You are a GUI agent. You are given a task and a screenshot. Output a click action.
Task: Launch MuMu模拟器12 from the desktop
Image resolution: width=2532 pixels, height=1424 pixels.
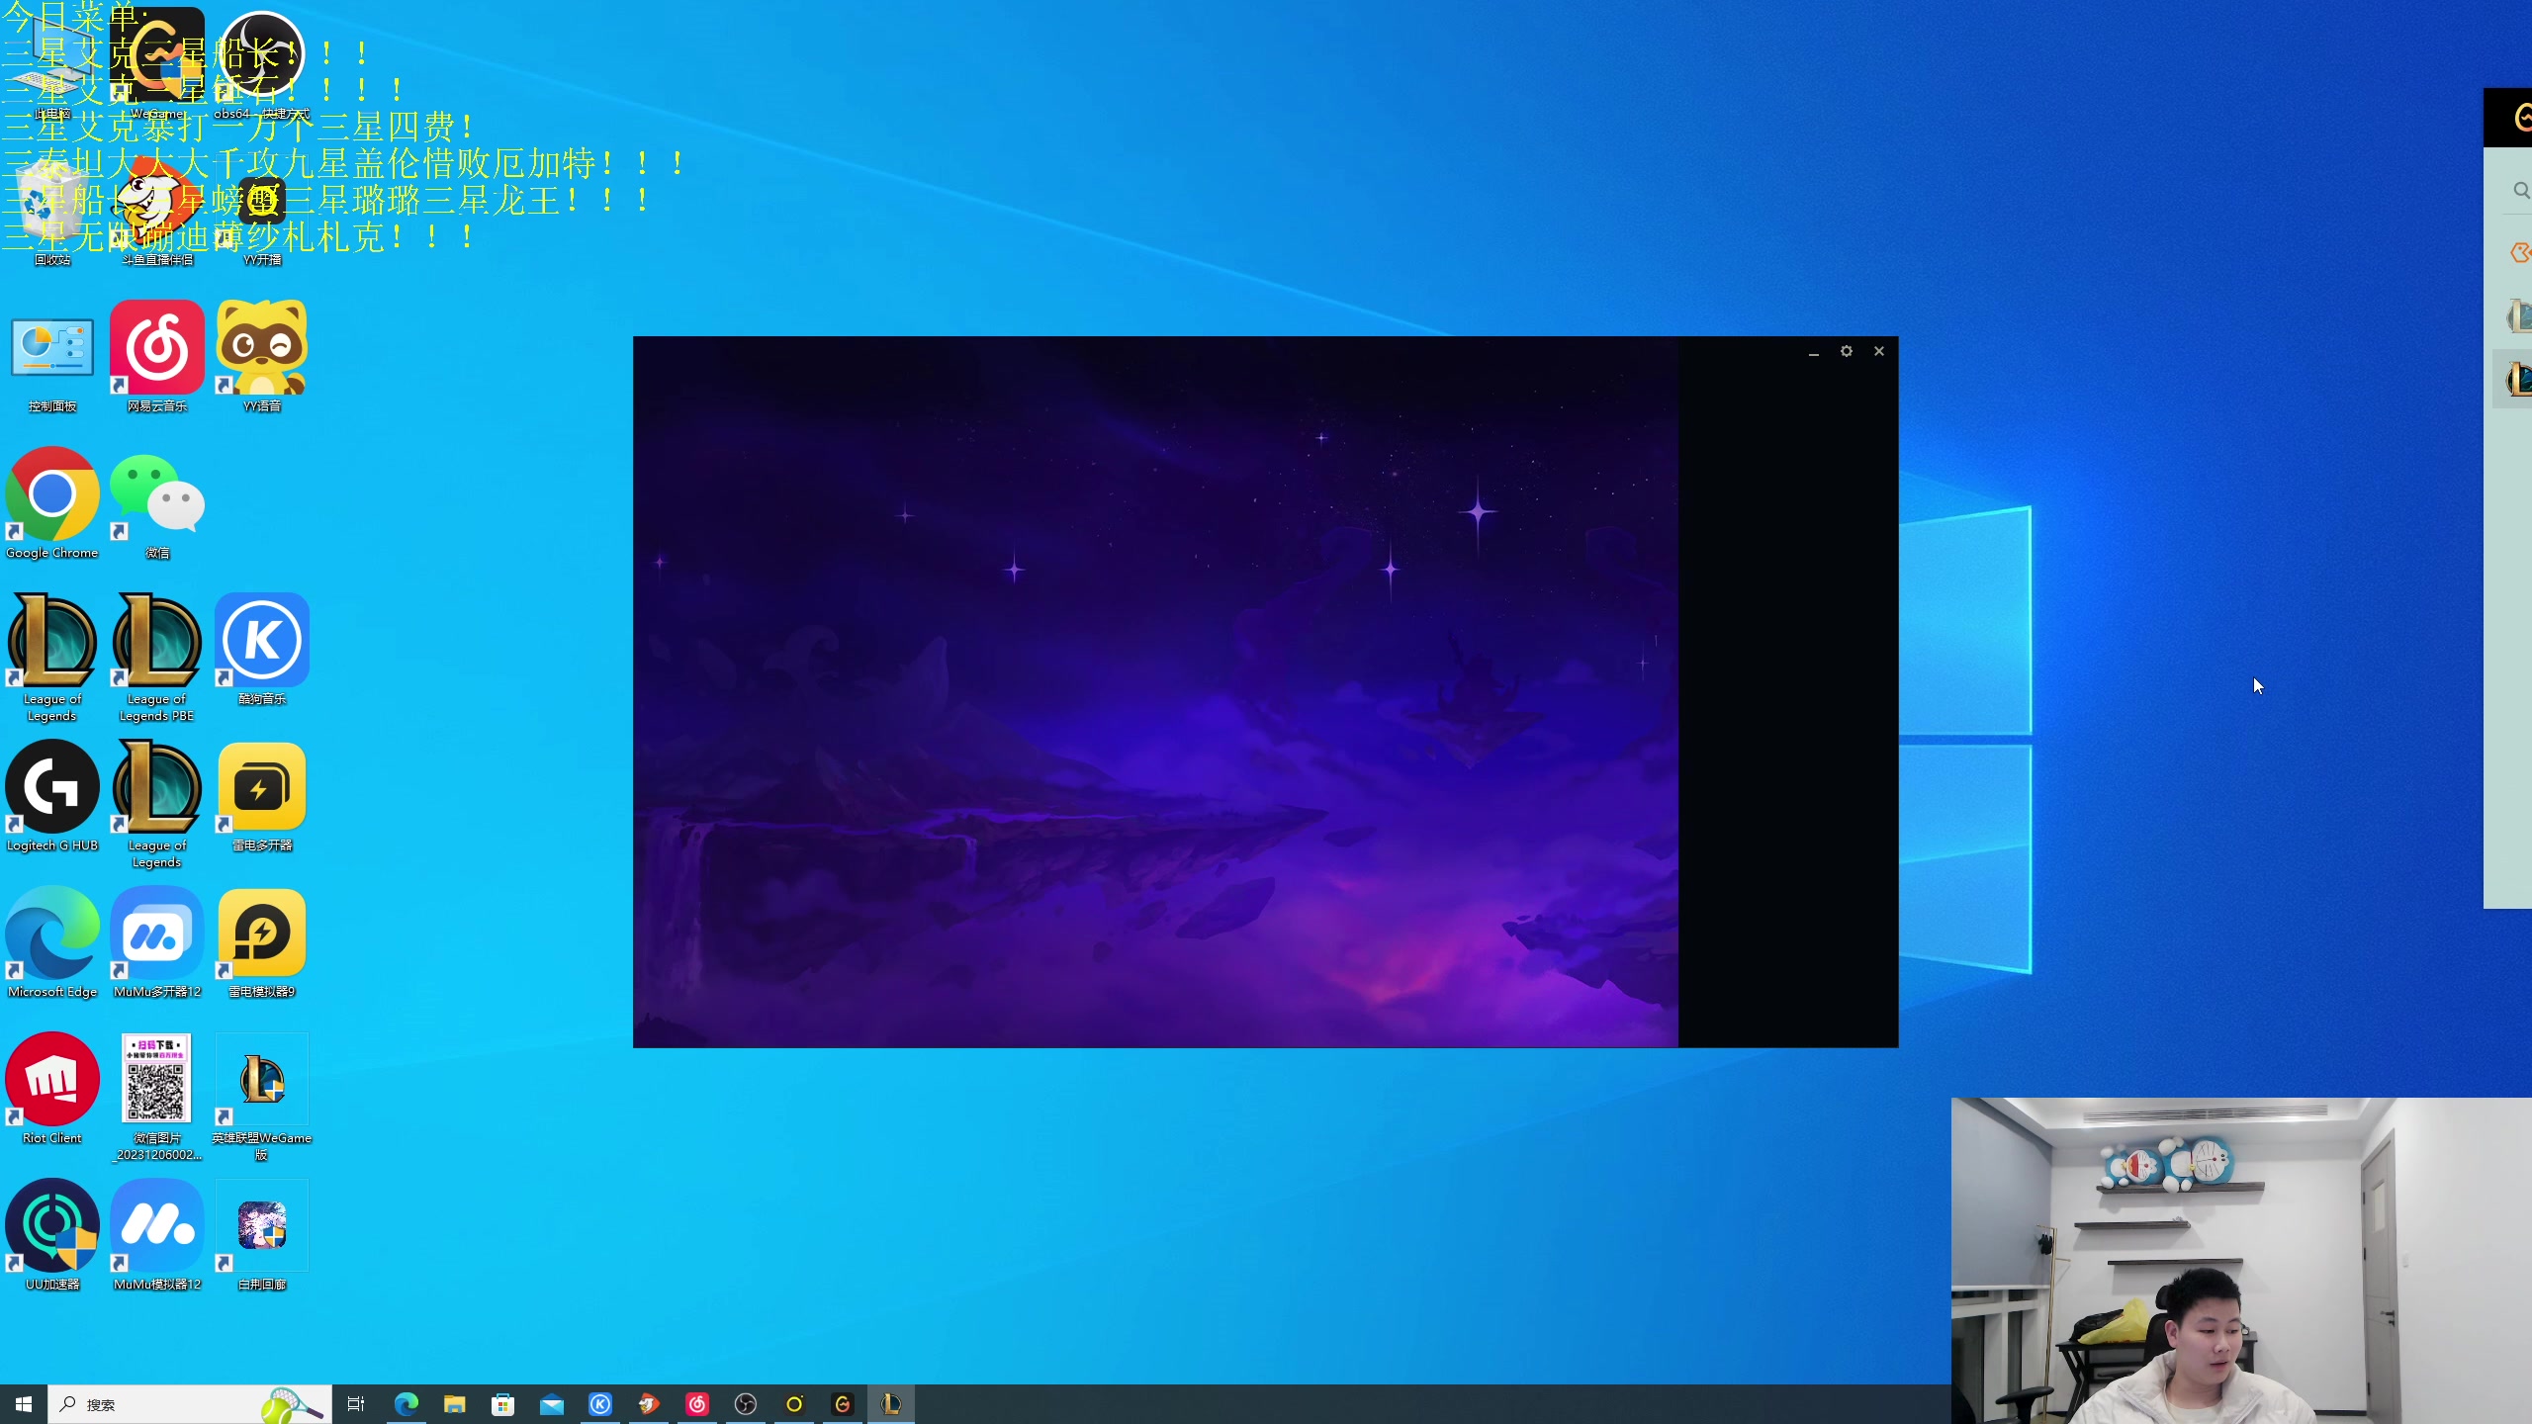pos(157,1236)
